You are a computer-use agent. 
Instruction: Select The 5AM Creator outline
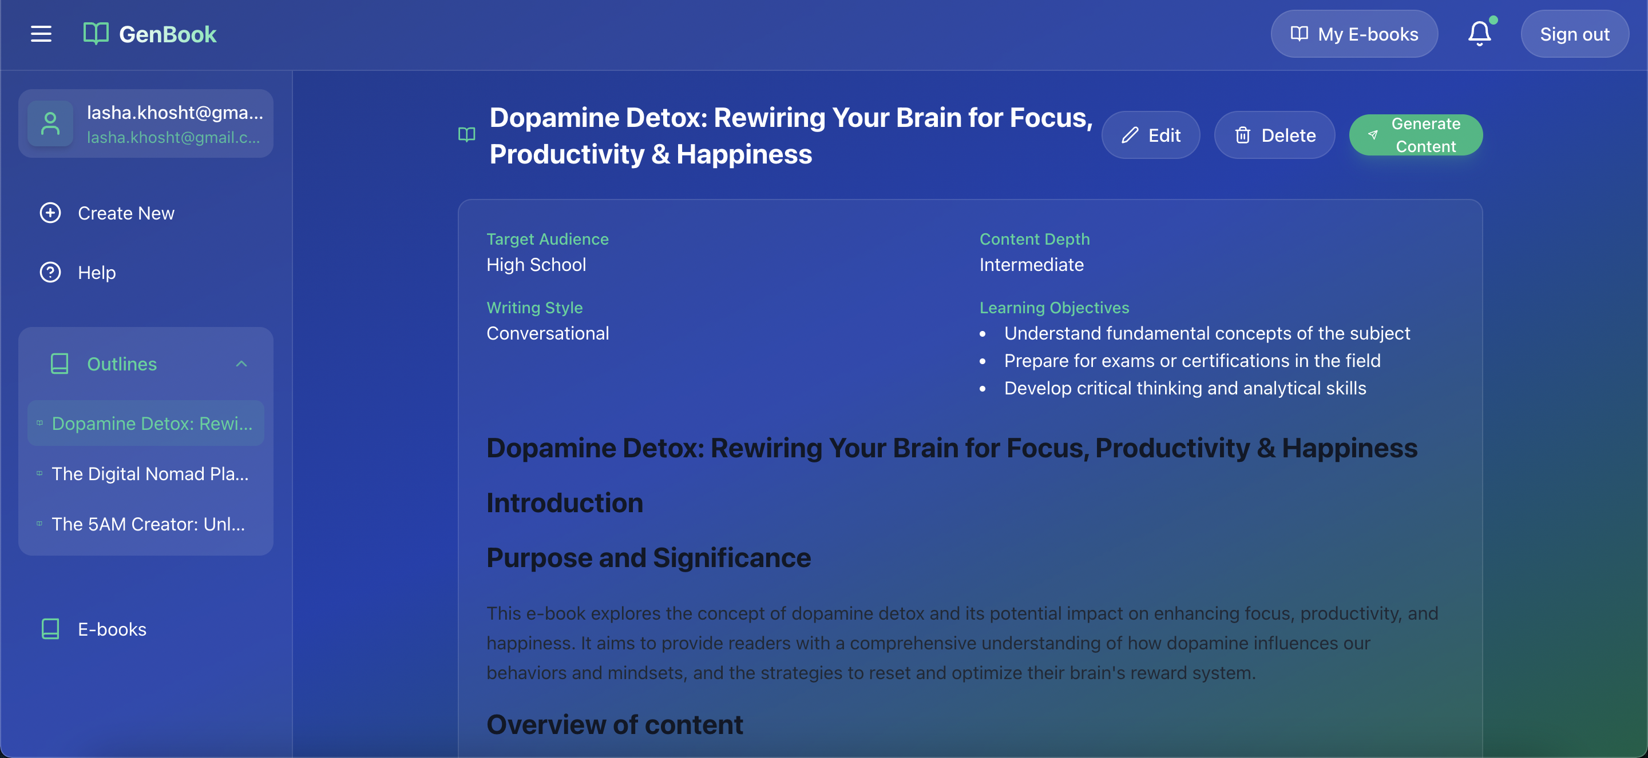point(146,524)
